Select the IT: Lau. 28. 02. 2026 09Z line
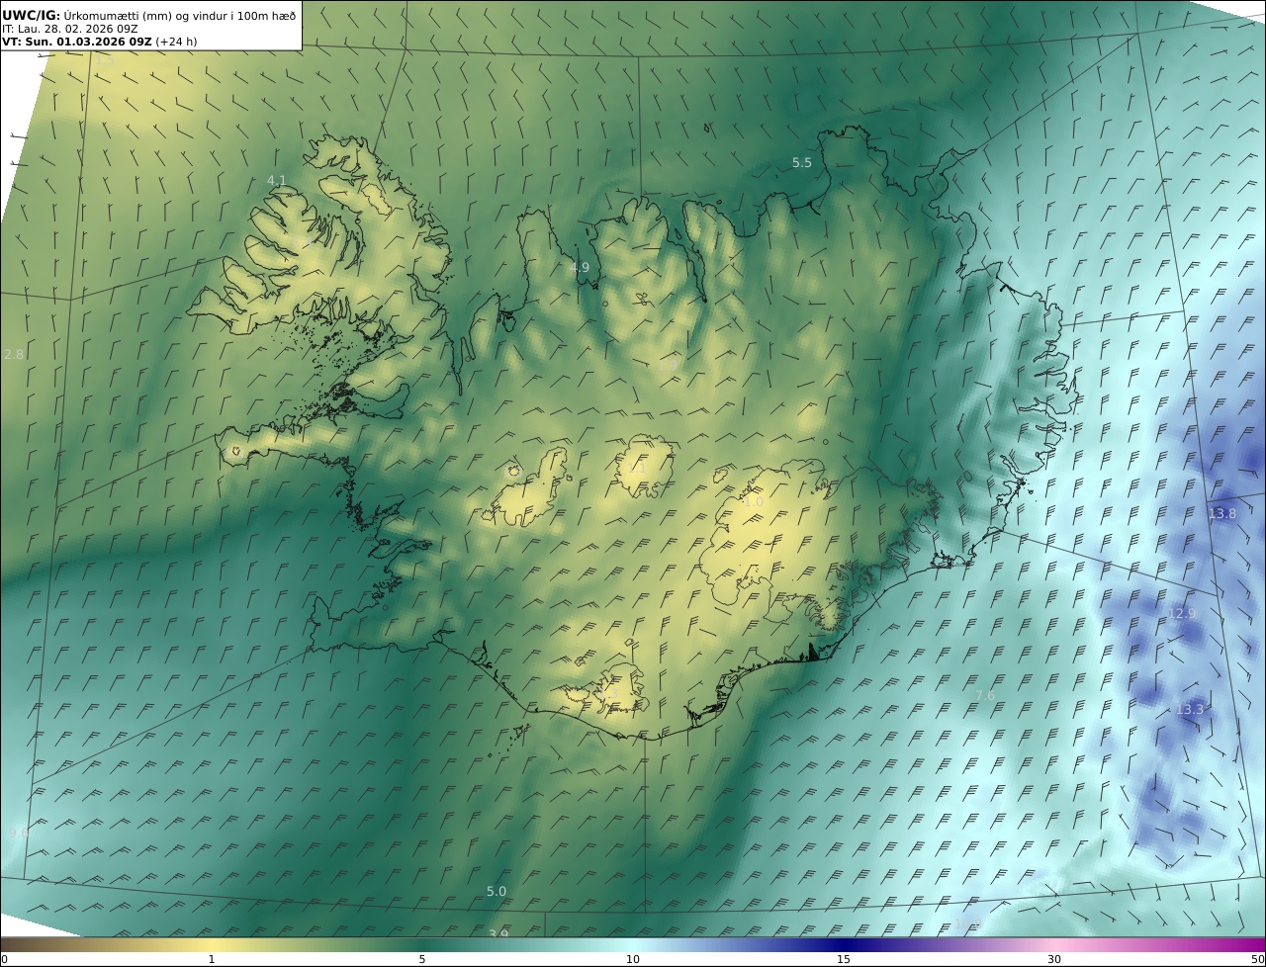This screenshot has width=1266, height=967. click(x=70, y=29)
